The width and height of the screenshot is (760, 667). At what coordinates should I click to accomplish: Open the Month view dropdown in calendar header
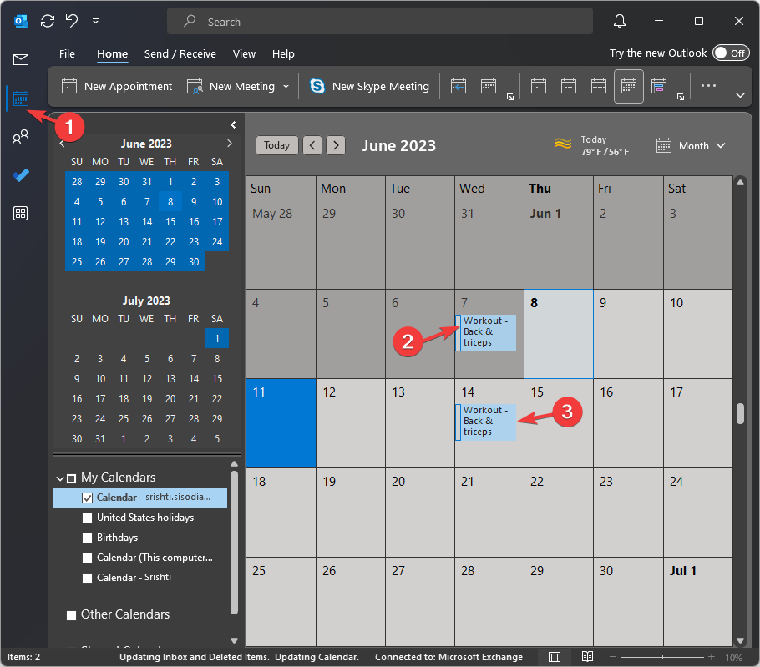coord(692,145)
